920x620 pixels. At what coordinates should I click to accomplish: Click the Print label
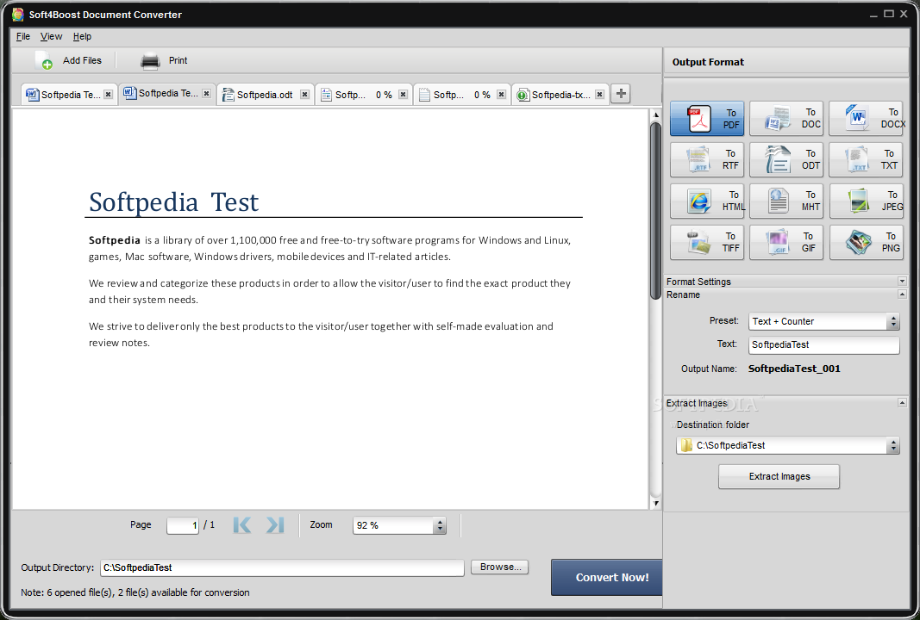click(178, 60)
